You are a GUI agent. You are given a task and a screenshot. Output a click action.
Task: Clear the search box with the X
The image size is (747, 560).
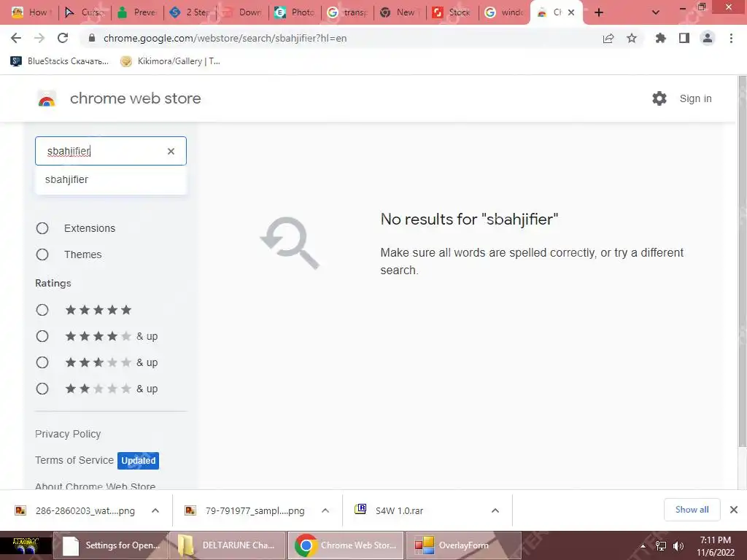[x=171, y=151]
